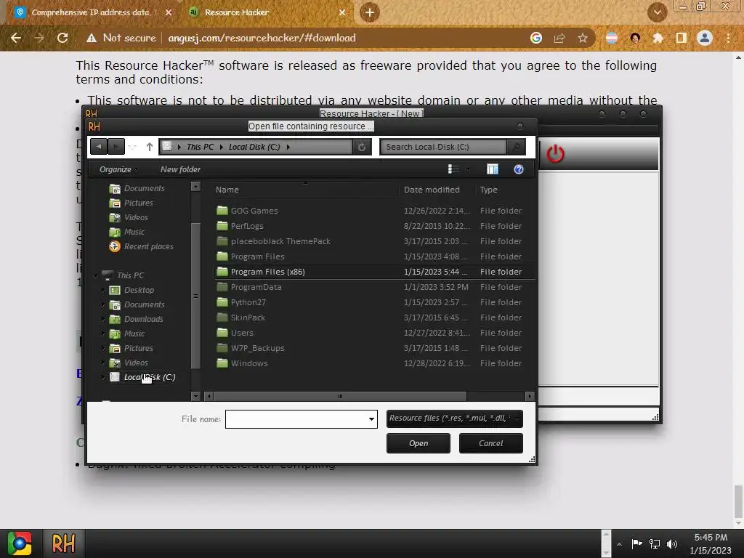Open the file type filter dropdown
Image resolution: width=744 pixels, height=558 pixels.
click(x=455, y=418)
